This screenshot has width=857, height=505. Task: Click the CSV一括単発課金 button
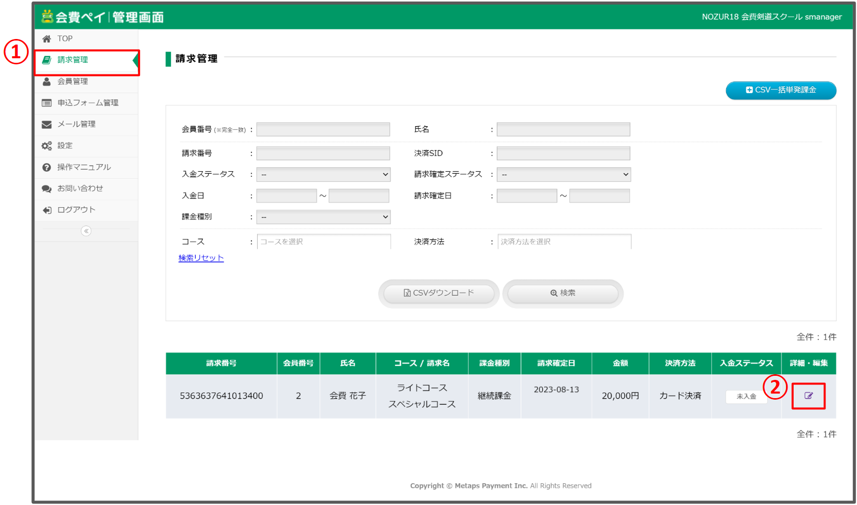[x=780, y=90]
